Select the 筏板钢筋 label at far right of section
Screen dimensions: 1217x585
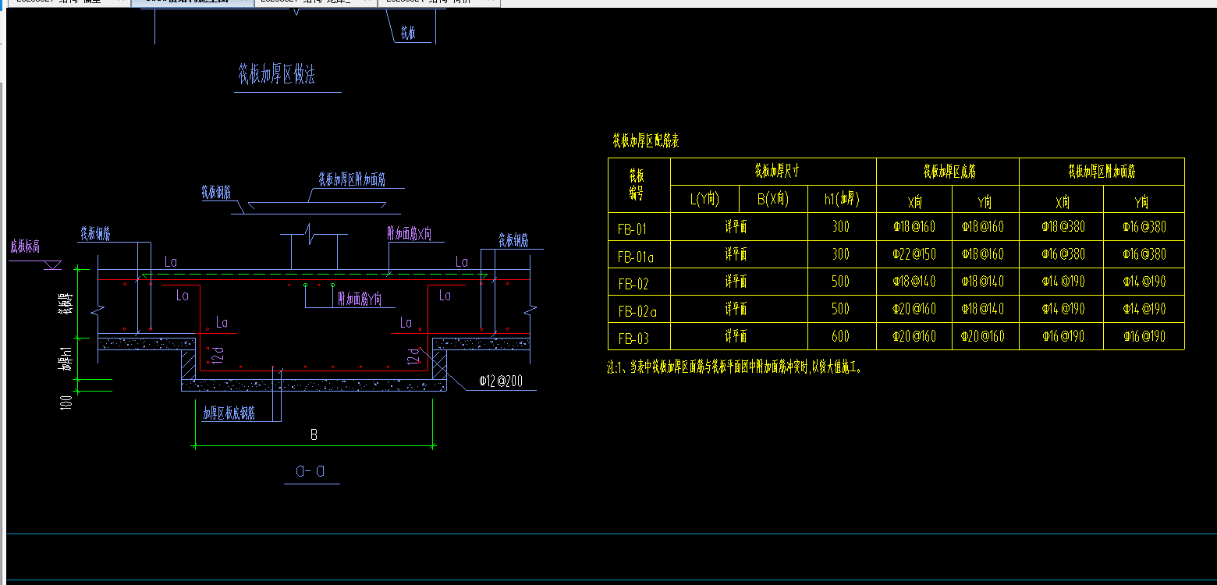pyautogui.click(x=513, y=241)
